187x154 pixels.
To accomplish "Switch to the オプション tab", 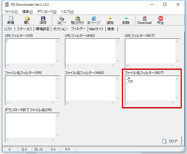I will coord(60,29).
